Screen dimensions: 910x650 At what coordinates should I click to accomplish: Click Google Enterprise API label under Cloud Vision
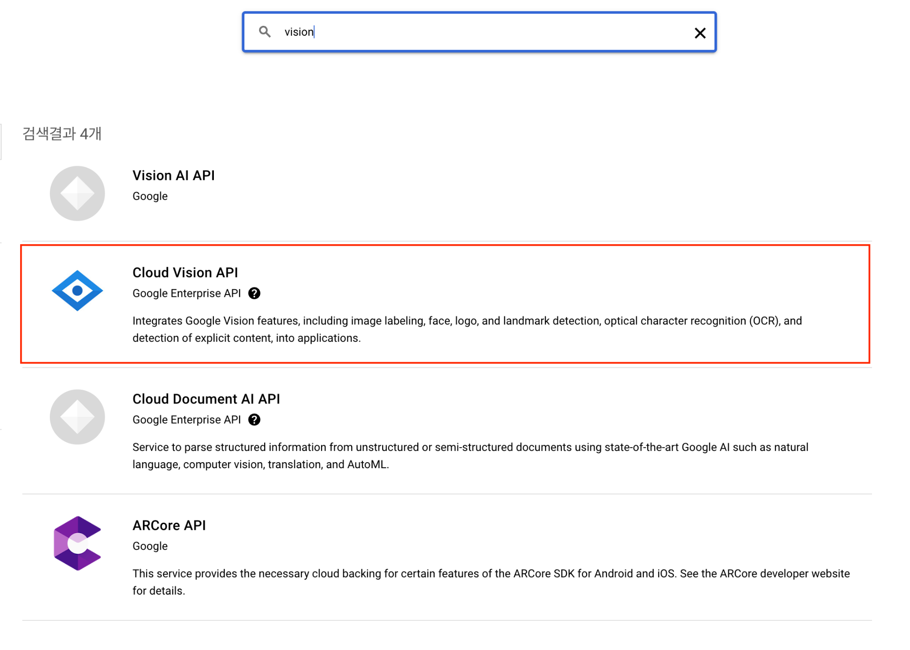click(x=186, y=293)
